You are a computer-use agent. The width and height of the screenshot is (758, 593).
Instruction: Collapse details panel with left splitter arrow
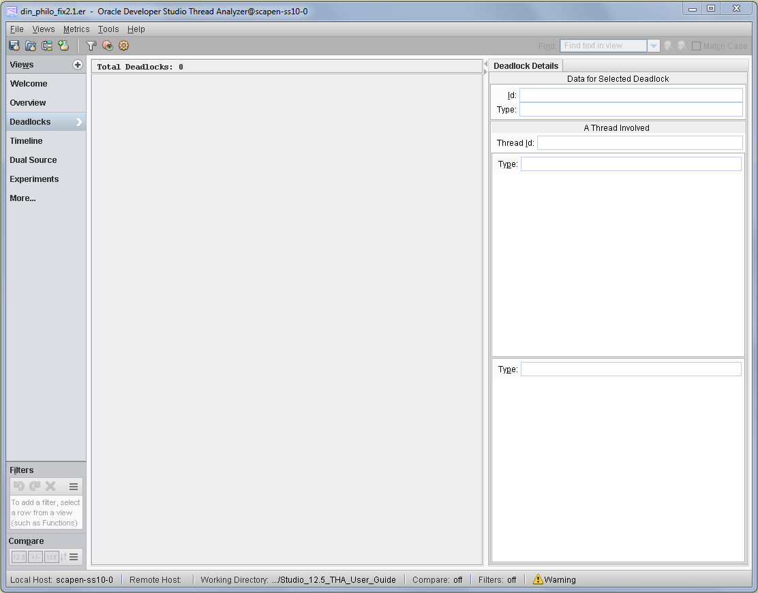pos(486,64)
